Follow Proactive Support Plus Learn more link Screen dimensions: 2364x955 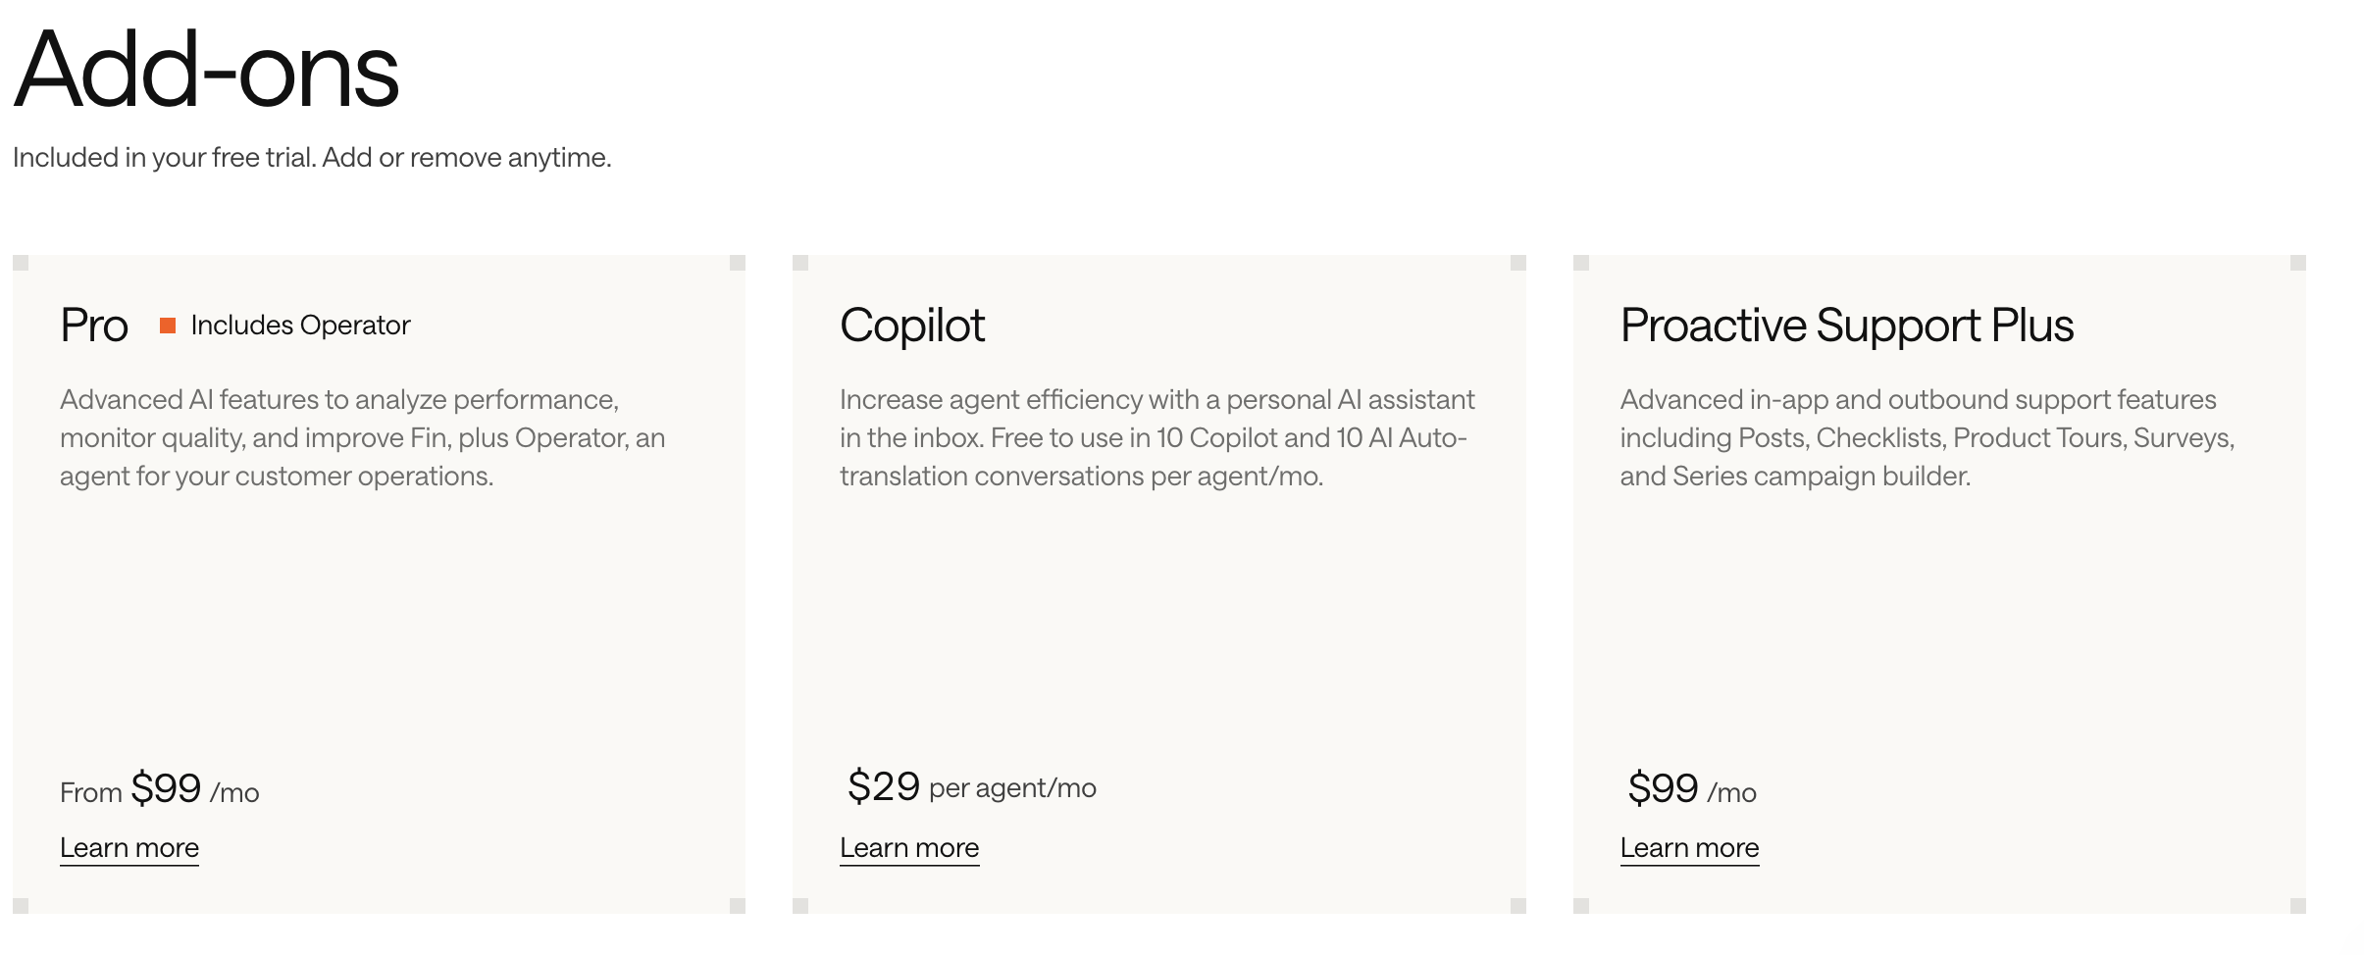pyautogui.click(x=1689, y=847)
